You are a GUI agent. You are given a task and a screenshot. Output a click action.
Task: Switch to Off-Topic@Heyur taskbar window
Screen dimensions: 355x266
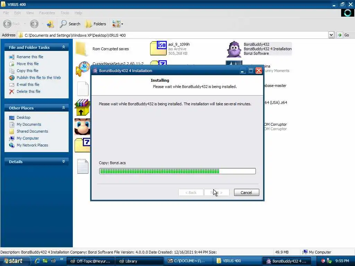click(x=90, y=261)
